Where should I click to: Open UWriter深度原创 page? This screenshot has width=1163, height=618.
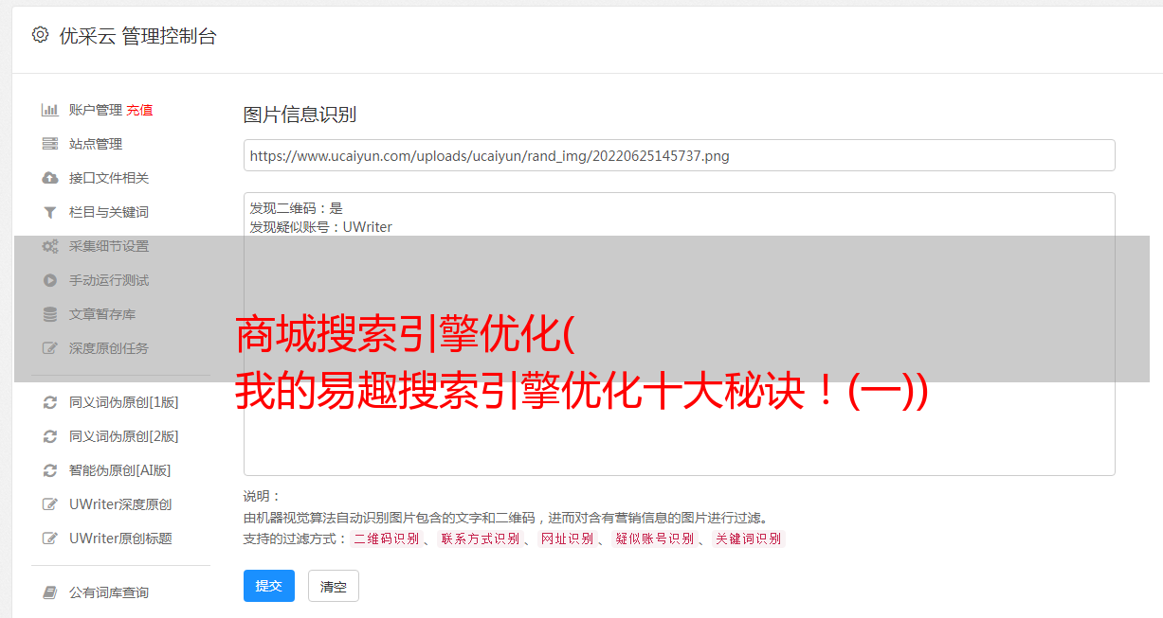120,504
